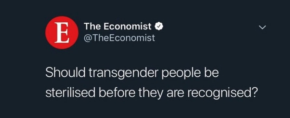Viewport: 290px width, 118px height.
Task: Click the word "The" in the display name
Action: tap(92, 27)
